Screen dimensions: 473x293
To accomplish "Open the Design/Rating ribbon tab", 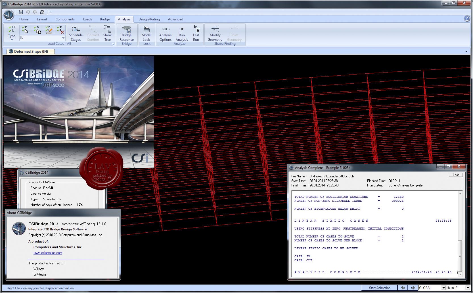I will (149, 19).
